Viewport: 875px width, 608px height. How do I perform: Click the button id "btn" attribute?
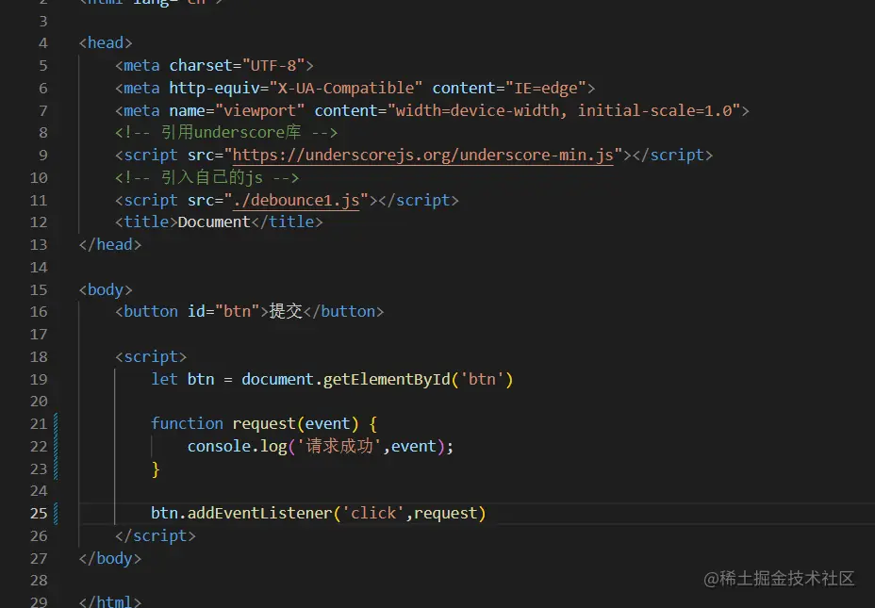pyautogui.click(x=223, y=311)
